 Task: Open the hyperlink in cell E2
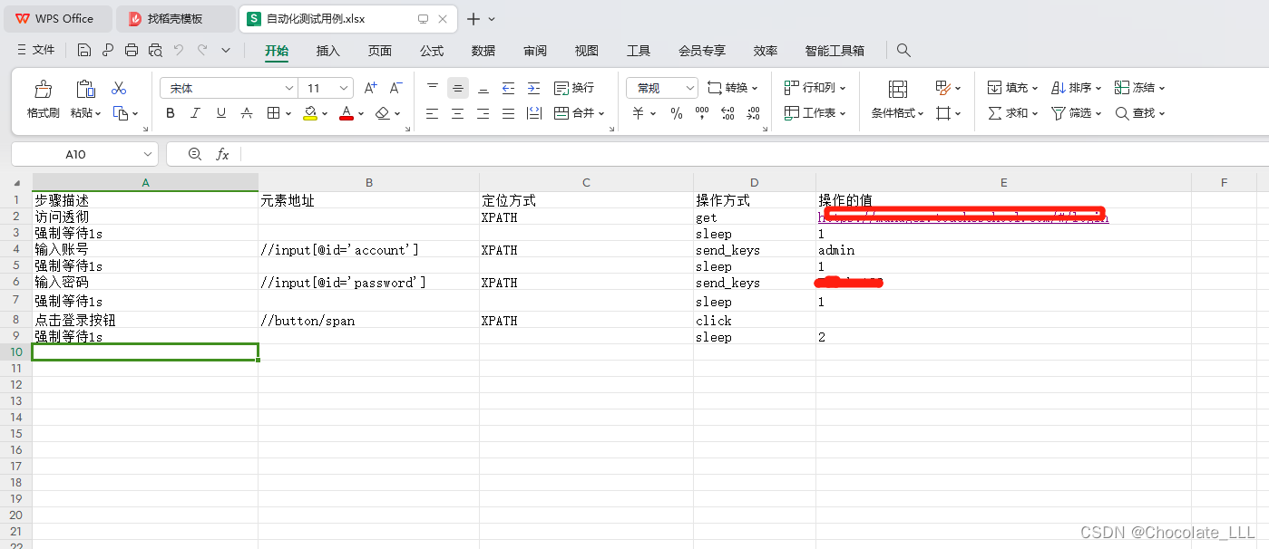(963, 217)
